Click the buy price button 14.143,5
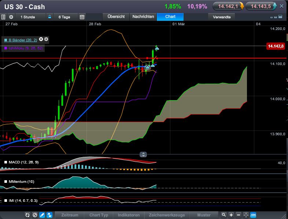 pyautogui.click(x=261, y=7)
